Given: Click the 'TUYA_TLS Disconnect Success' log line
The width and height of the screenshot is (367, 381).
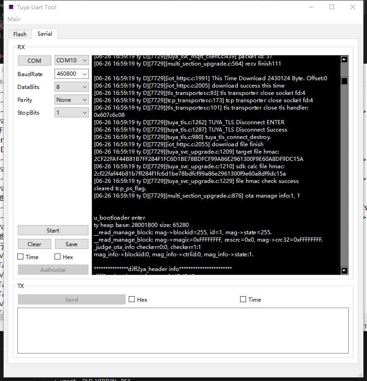Looking at the screenshot, I should (191, 129).
